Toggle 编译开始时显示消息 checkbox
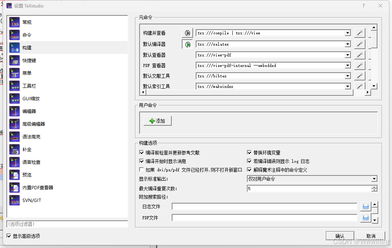Screen dimensions: 392x248 pos(141,161)
